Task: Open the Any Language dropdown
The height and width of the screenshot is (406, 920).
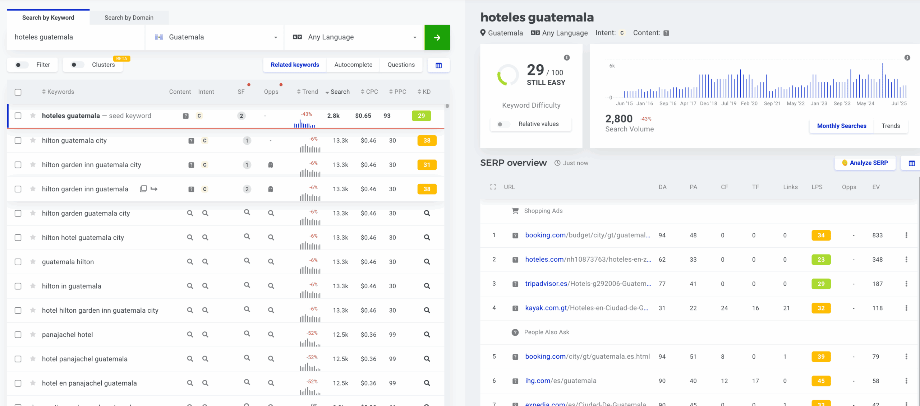Action: click(354, 37)
